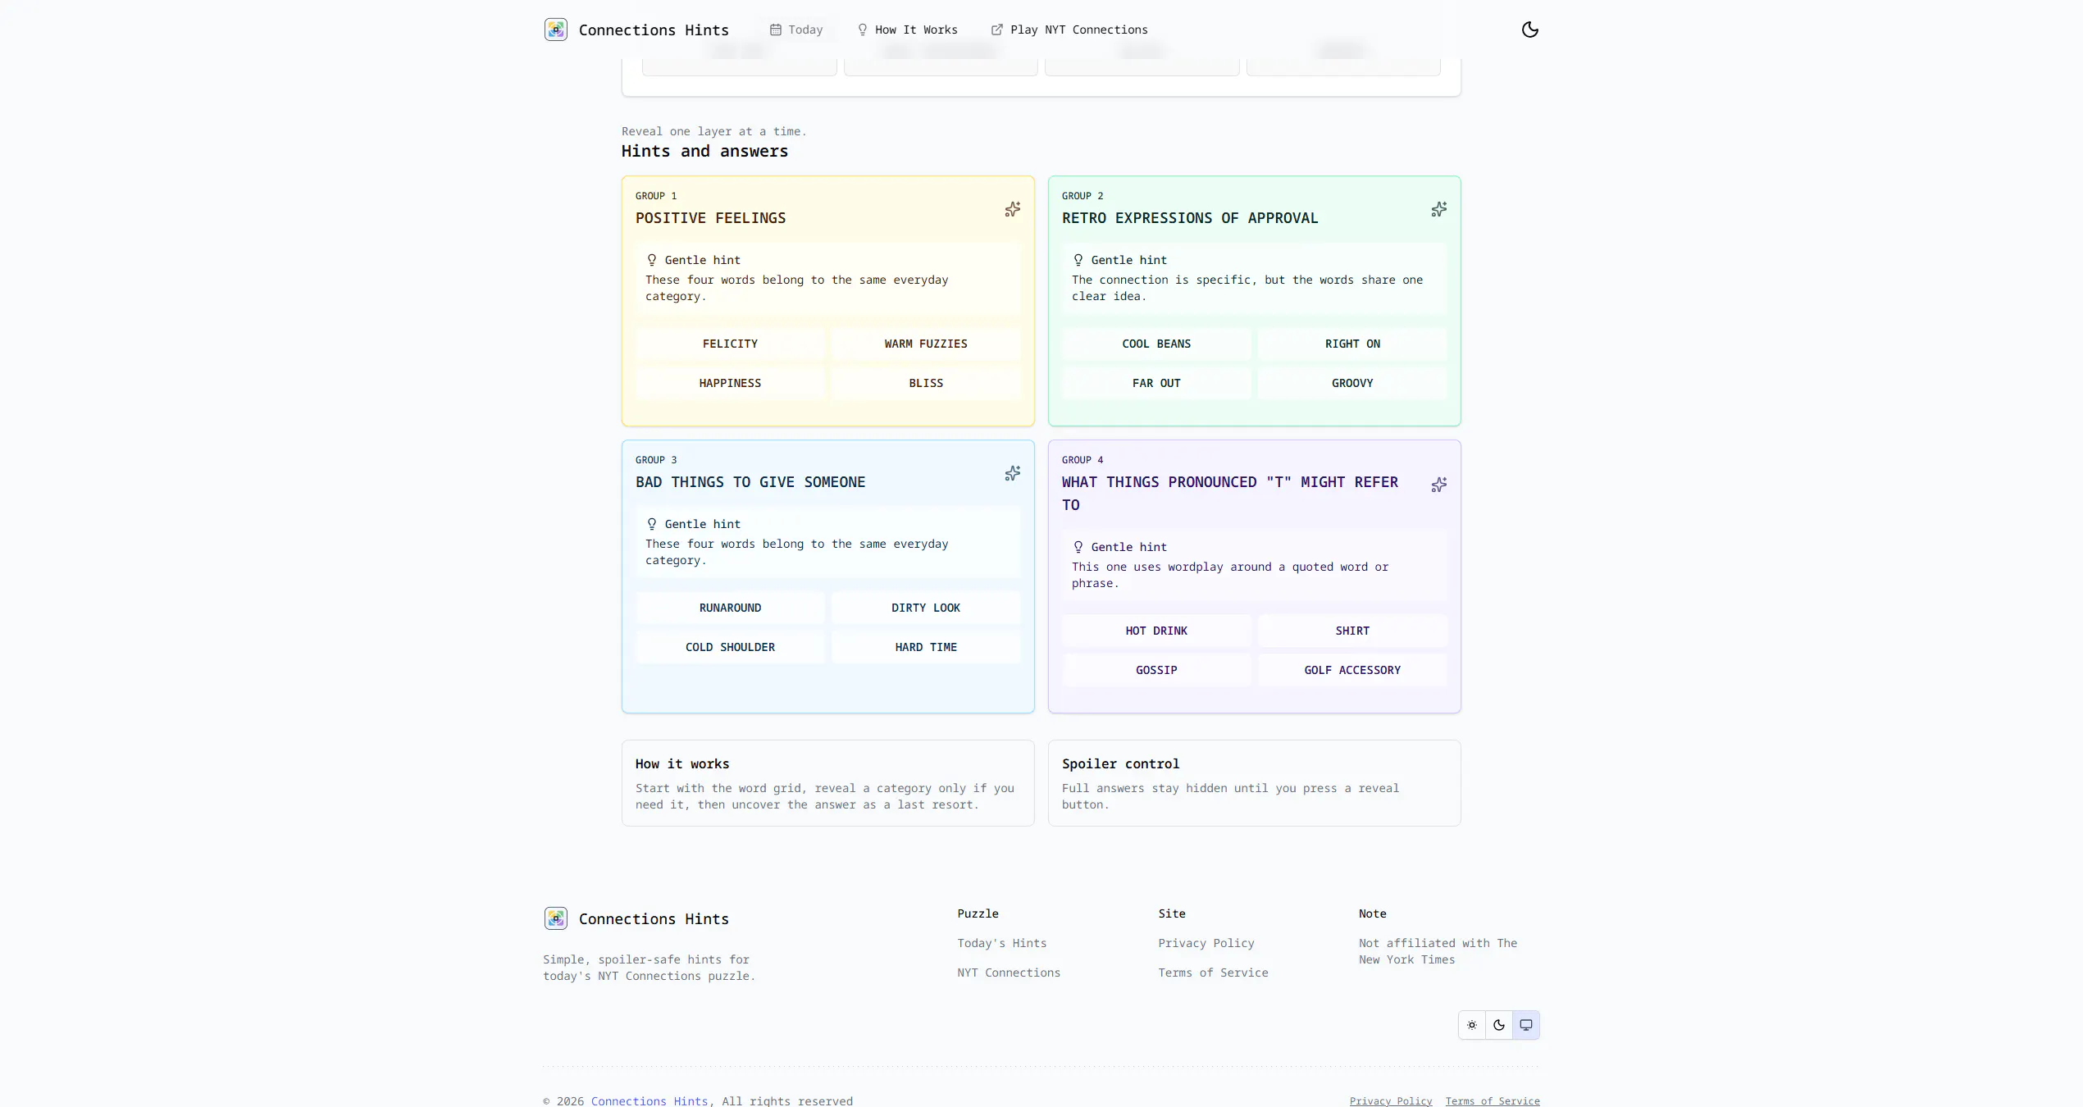Click the FAR OUT word tile
Image resolution: width=2083 pixels, height=1107 pixels.
point(1156,383)
